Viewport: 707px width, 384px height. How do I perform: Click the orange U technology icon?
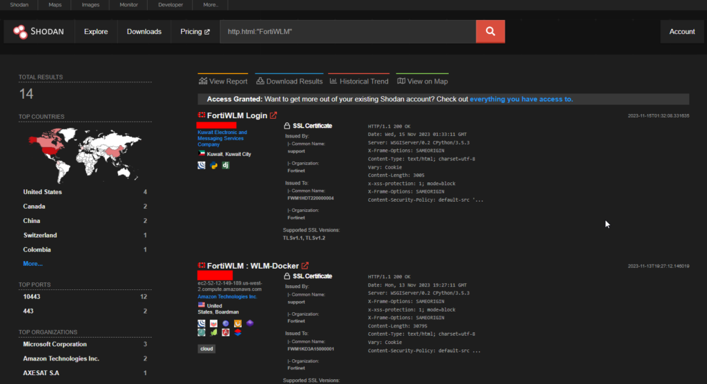pyautogui.click(x=238, y=323)
